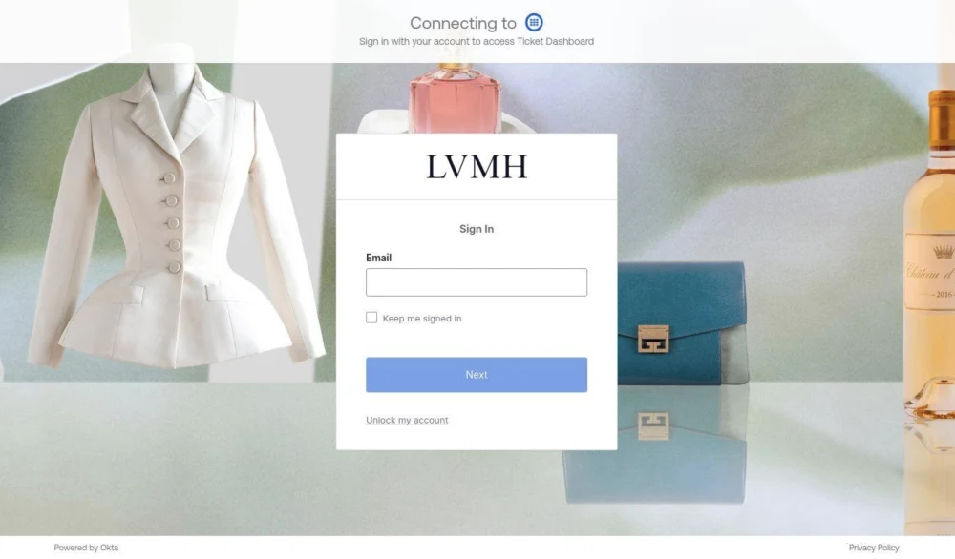The image size is (955, 559).
Task: Enable the Keep me signed in checkbox
Action: (x=371, y=318)
